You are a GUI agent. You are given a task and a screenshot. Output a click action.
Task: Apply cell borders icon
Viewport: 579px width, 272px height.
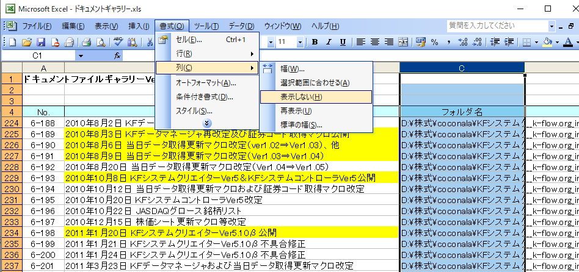[527, 42]
